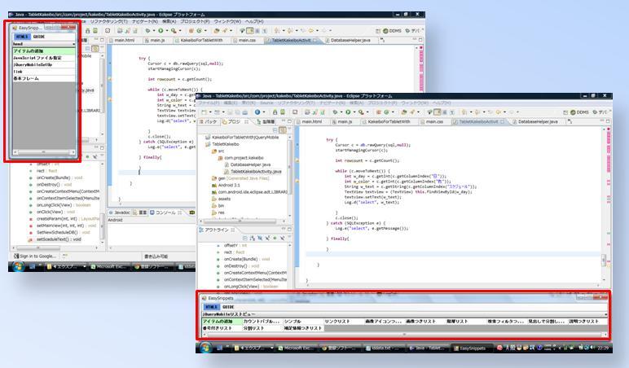Open the DDMS perspective in front Eclipse window

tap(579, 112)
